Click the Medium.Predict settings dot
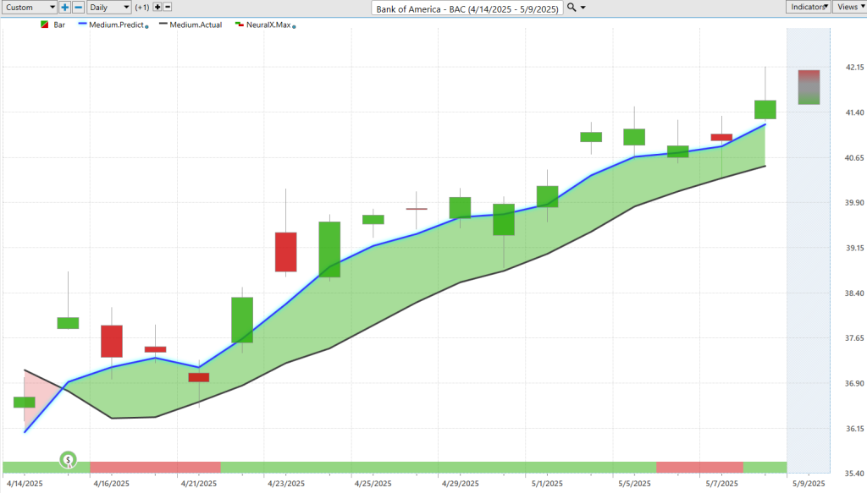867x493 pixels. coord(146,26)
